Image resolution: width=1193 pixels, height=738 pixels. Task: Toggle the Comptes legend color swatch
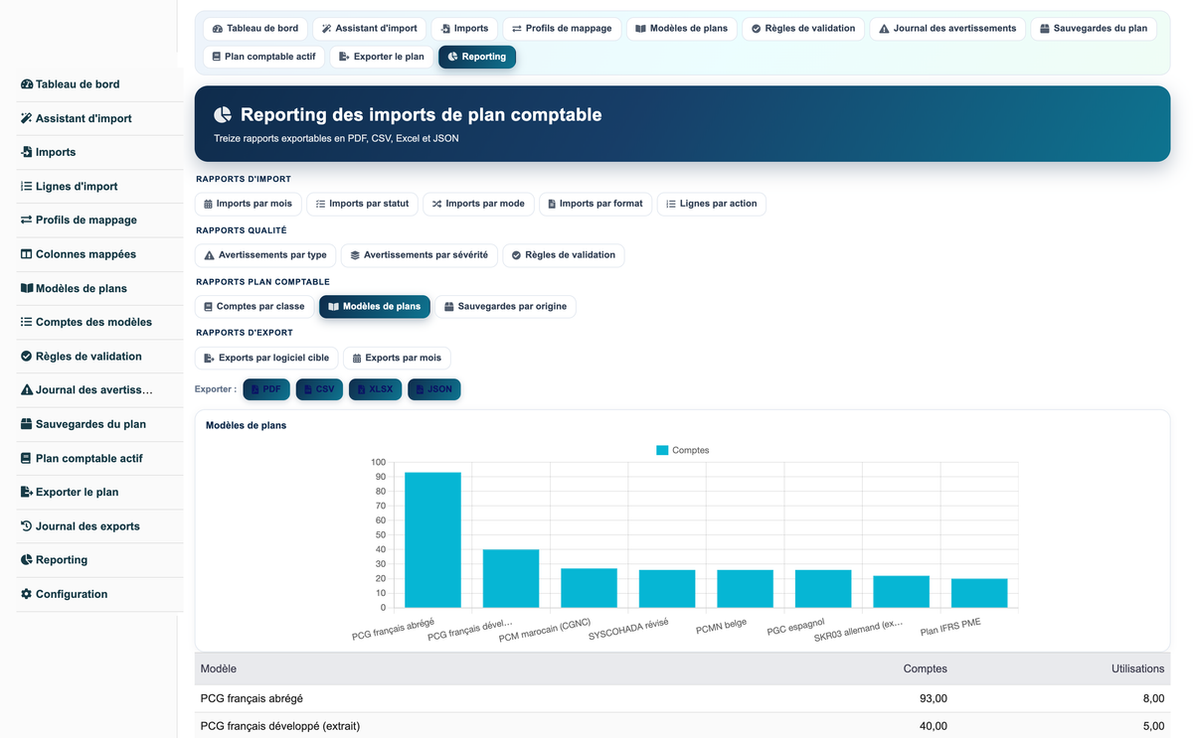(x=662, y=450)
